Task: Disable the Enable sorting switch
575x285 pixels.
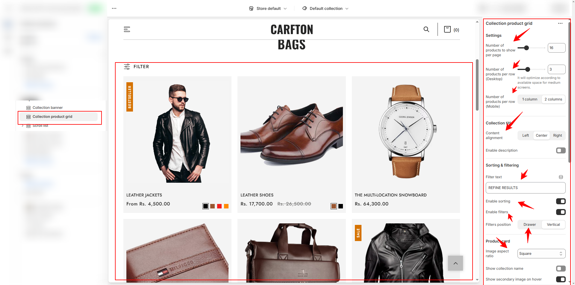Action: [561, 201]
